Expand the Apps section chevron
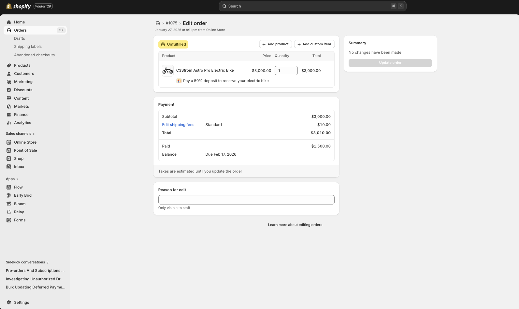519x309 pixels. tap(17, 179)
